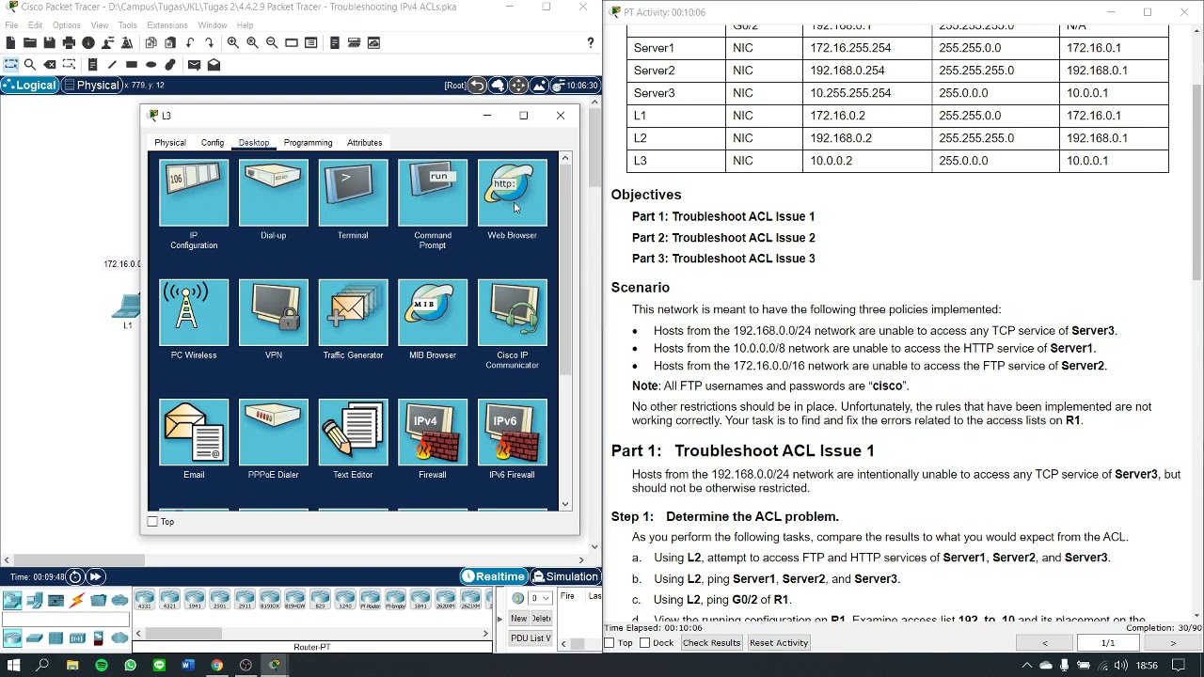Image resolution: width=1204 pixels, height=677 pixels.
Task: Click the New scenario button
Action: pyautogui.click(x=519, y=619)
